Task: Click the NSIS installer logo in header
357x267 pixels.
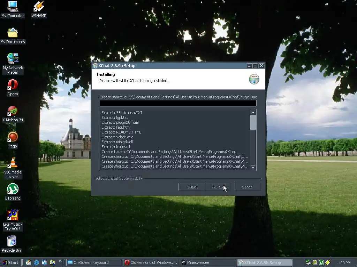Action: 254,79
